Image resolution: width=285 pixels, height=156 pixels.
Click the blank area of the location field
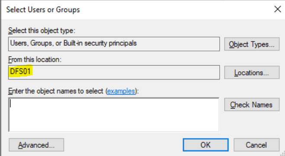(x=125, y=72)
